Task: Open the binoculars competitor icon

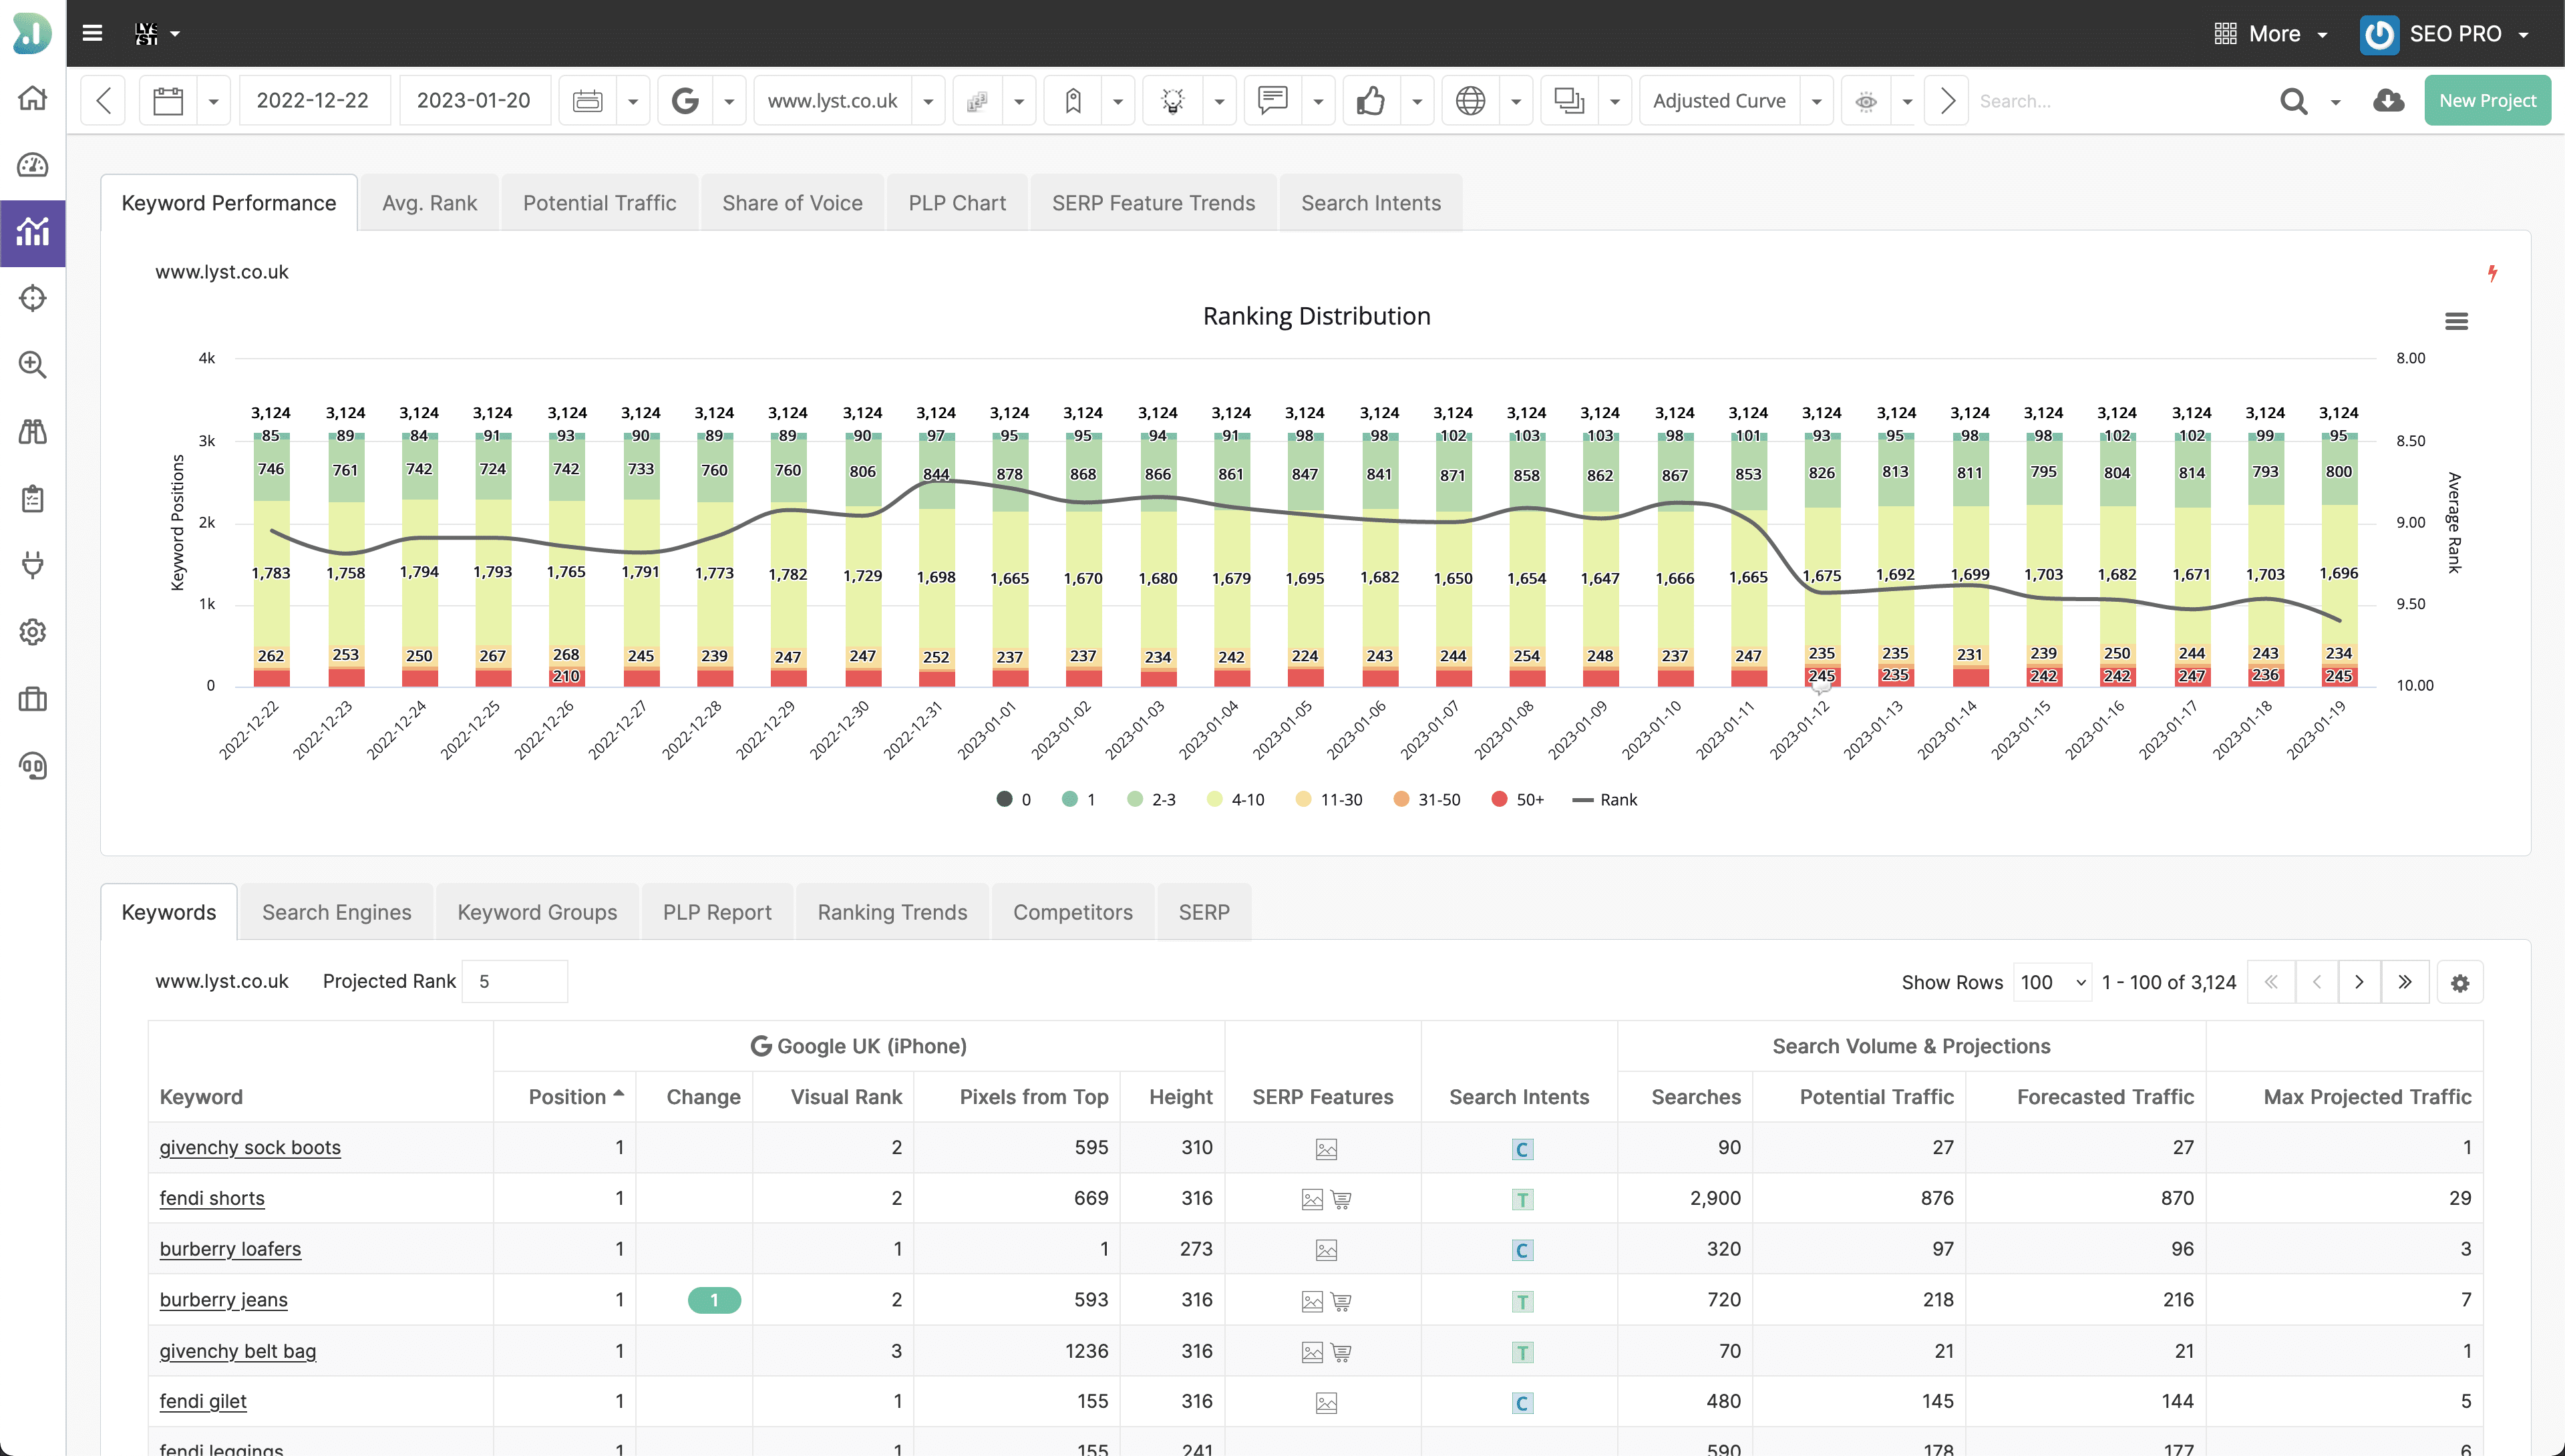Action: 33,432
